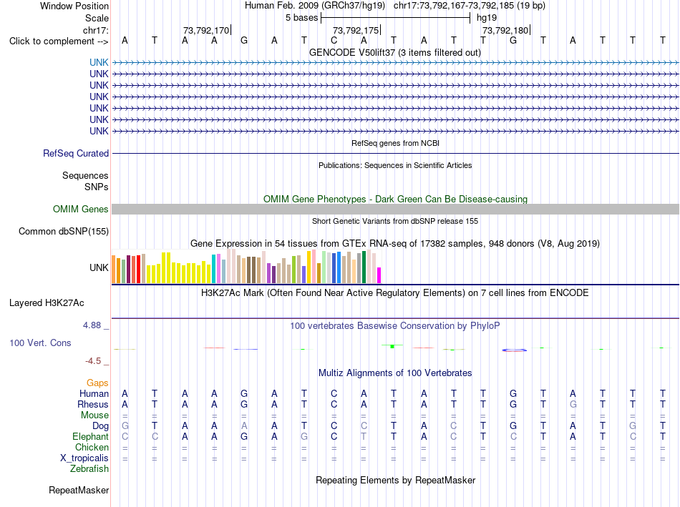Viewport: 680px width, 507px height.
Task: Click the green bar in GTEx expression chart
Action: pyautogui.click(x=364, y=267)
